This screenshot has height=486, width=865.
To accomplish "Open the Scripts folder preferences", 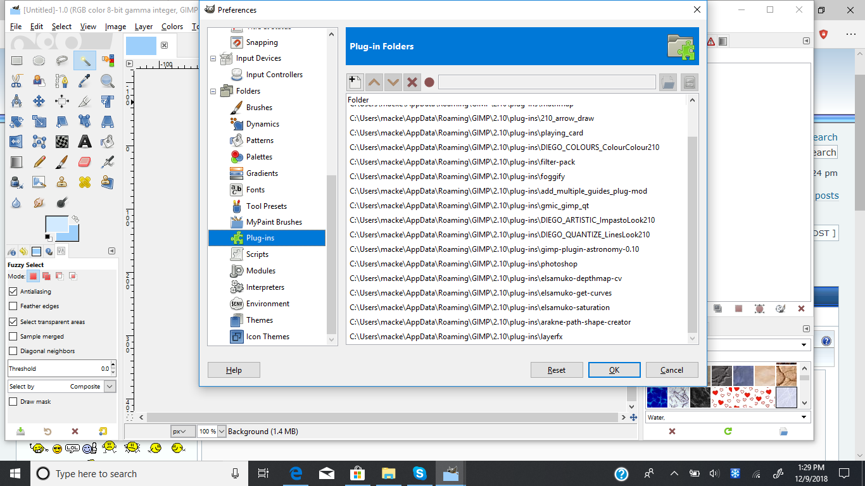I will tap(257, 254).
